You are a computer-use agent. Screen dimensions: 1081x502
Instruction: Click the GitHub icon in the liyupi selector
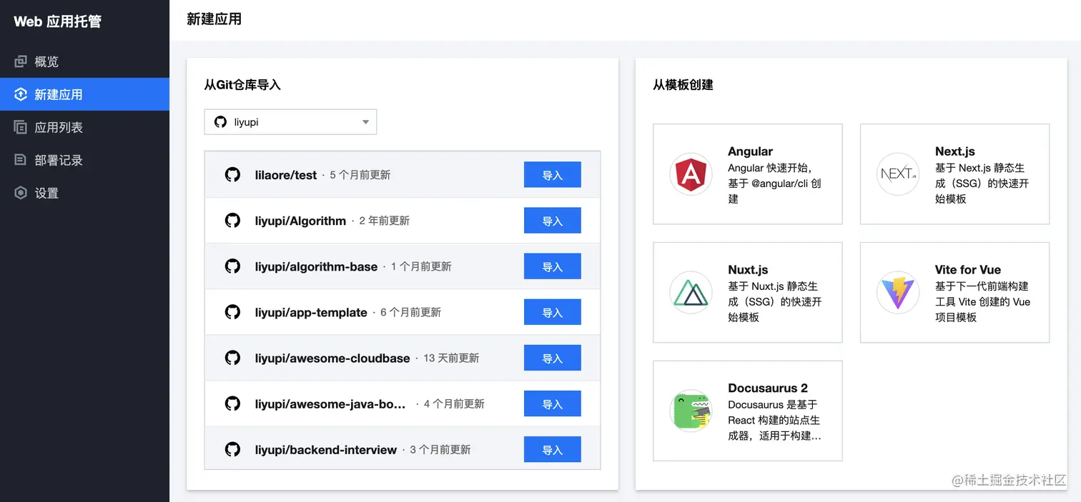pos(221,121)
